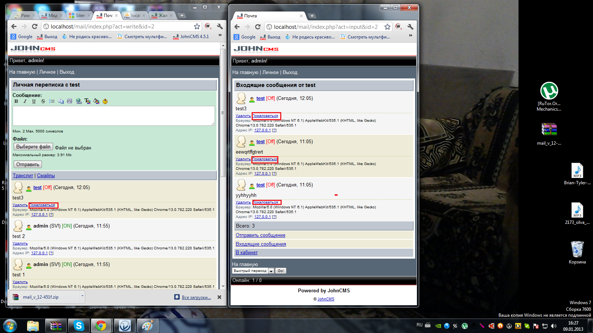593x333 pixels.
Task: Apply strikethrough formatting in message editor
Action: pyautogui.click(x=43, y=101)
